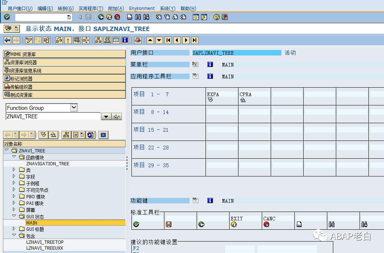Click the yellow Exit icon in top toolbar
Viewport: 384px width, 253px height.
pyautogui.click(x=109, y=17)
